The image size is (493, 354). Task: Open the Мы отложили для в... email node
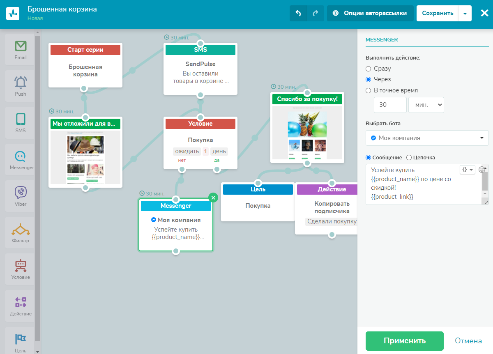coord(85,152)
